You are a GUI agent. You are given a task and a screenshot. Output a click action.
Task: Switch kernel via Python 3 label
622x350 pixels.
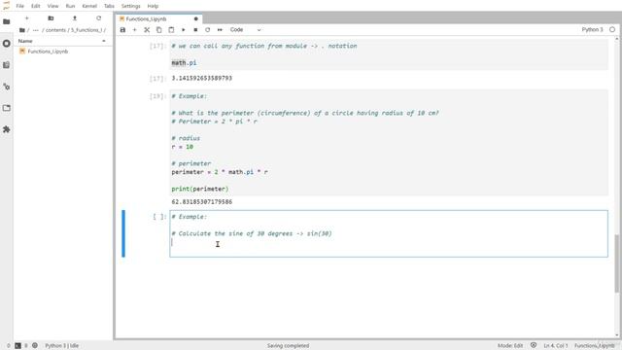point(592,30)
